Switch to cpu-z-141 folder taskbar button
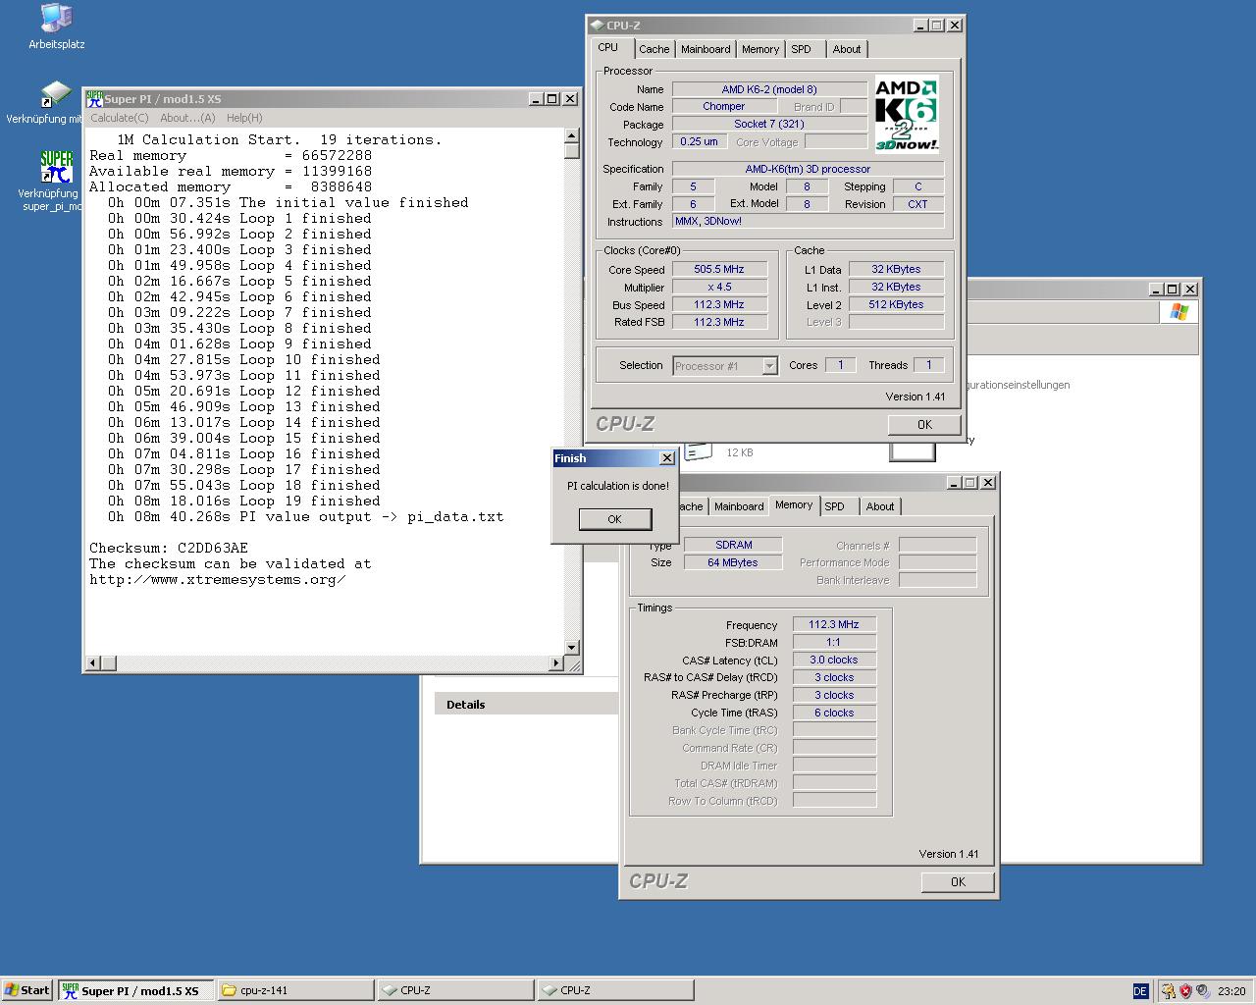This screenshot has width=1256, height=1005. pyautogui.click(x=295, y=990)
